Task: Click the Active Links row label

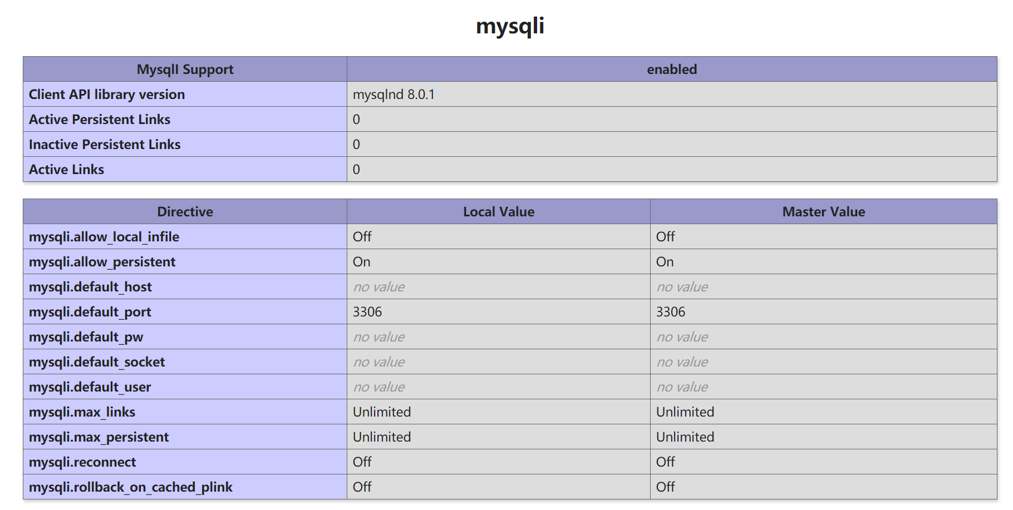Action: pyautogui.click(x=66, y=170)
